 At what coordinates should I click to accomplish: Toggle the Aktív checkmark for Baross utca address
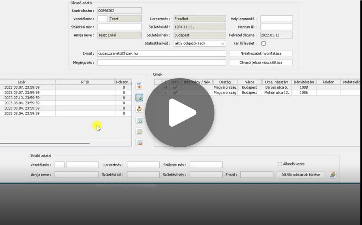click(175, 87)
